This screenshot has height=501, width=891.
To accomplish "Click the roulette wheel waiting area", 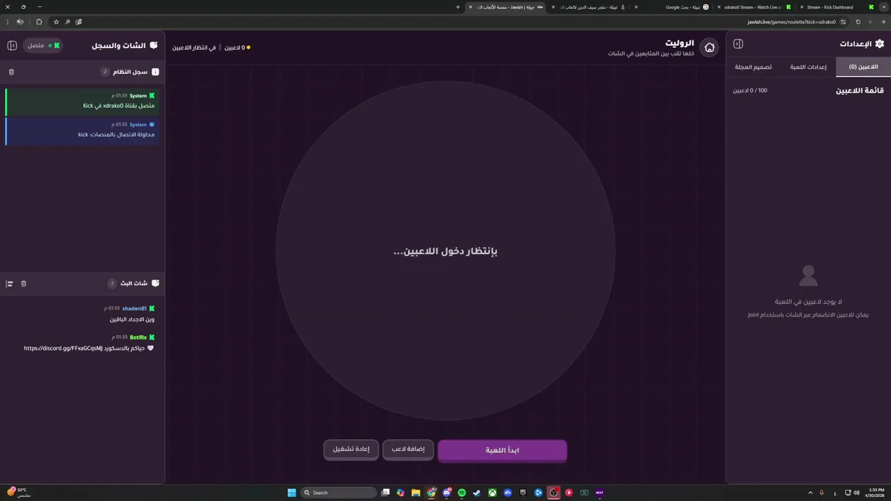I will coord(445,250).
